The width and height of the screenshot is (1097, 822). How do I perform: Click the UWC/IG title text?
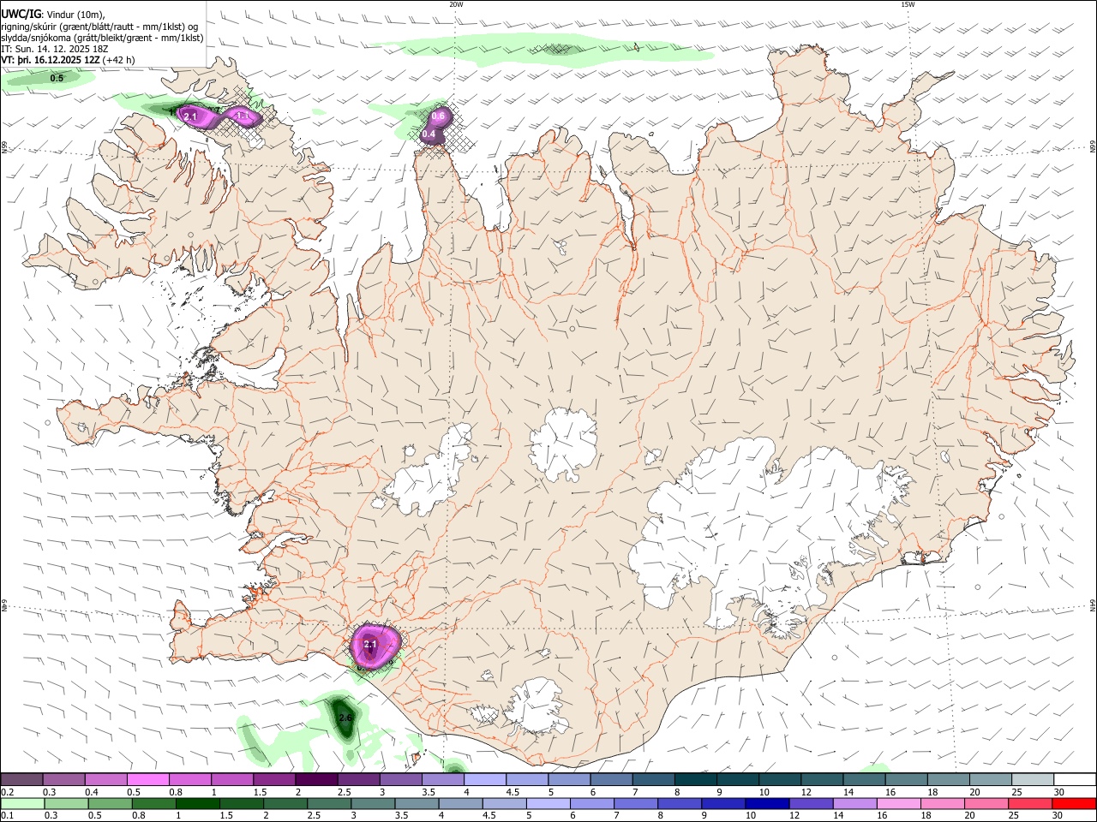[21, 14]
